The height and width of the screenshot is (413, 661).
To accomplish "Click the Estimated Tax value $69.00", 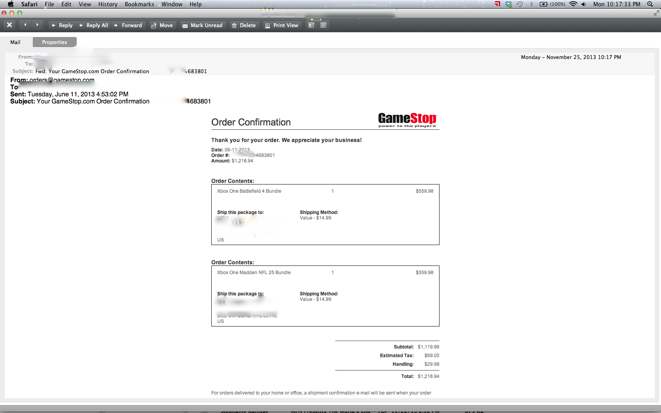I will click(432, 356).
